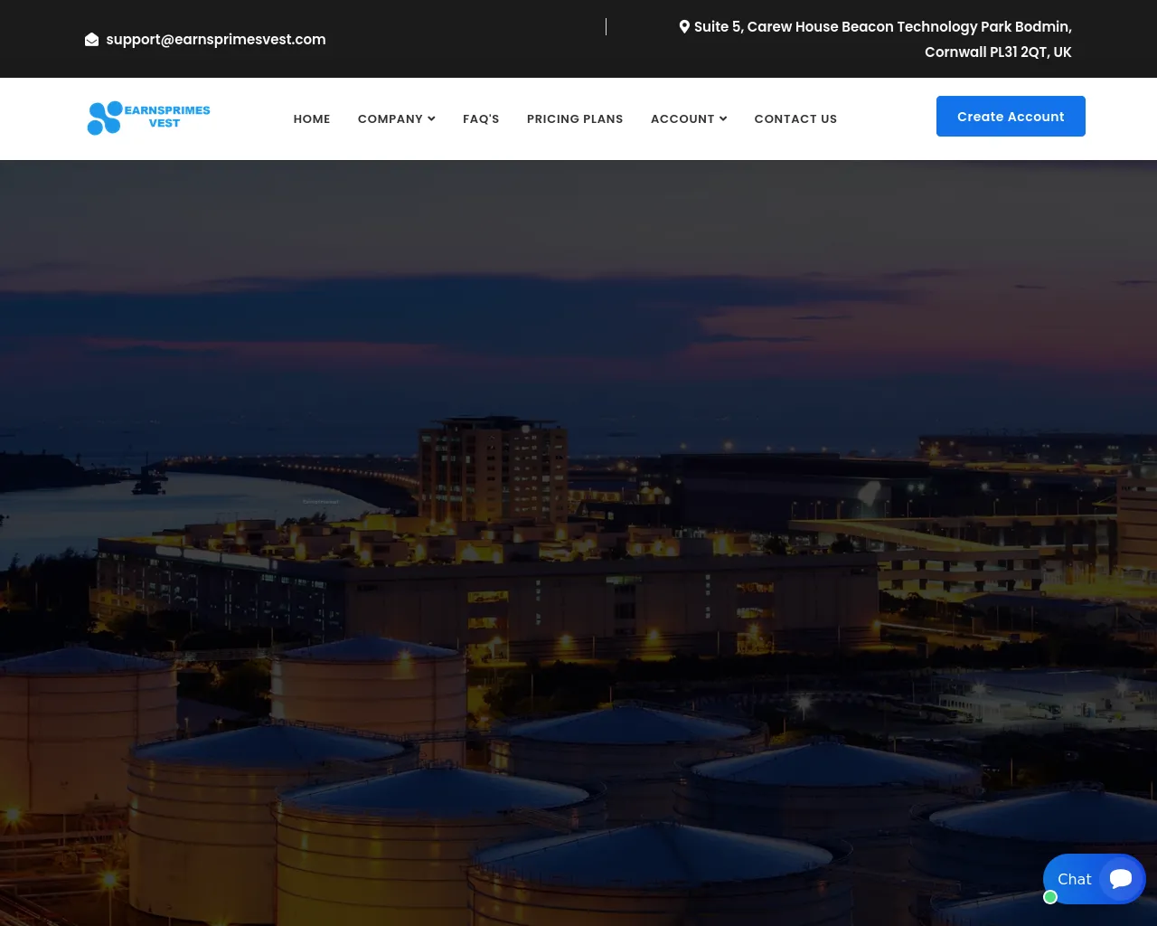The height and width of the screenshot is (926, 1157).
Task: Go to Contact Us page
Action: pos(795,118)
